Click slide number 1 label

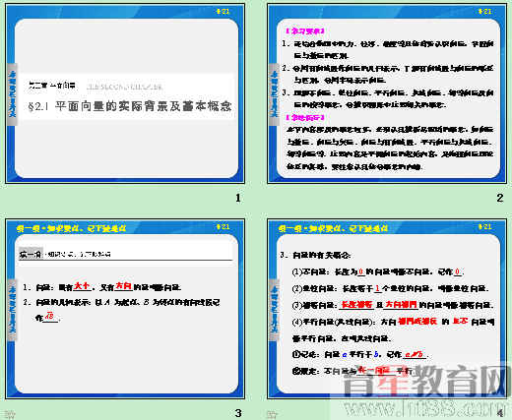pos(238,198)
